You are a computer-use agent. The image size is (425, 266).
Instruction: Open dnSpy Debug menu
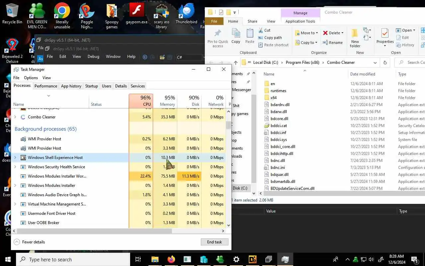click(x=93, y=57)
